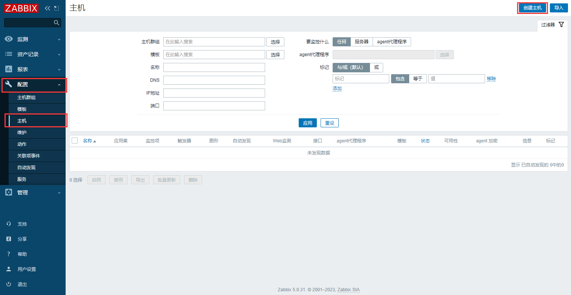571x295 pixels.
Task: Click the sidebar search magnifier icon
Action: [x=57, y=23]
